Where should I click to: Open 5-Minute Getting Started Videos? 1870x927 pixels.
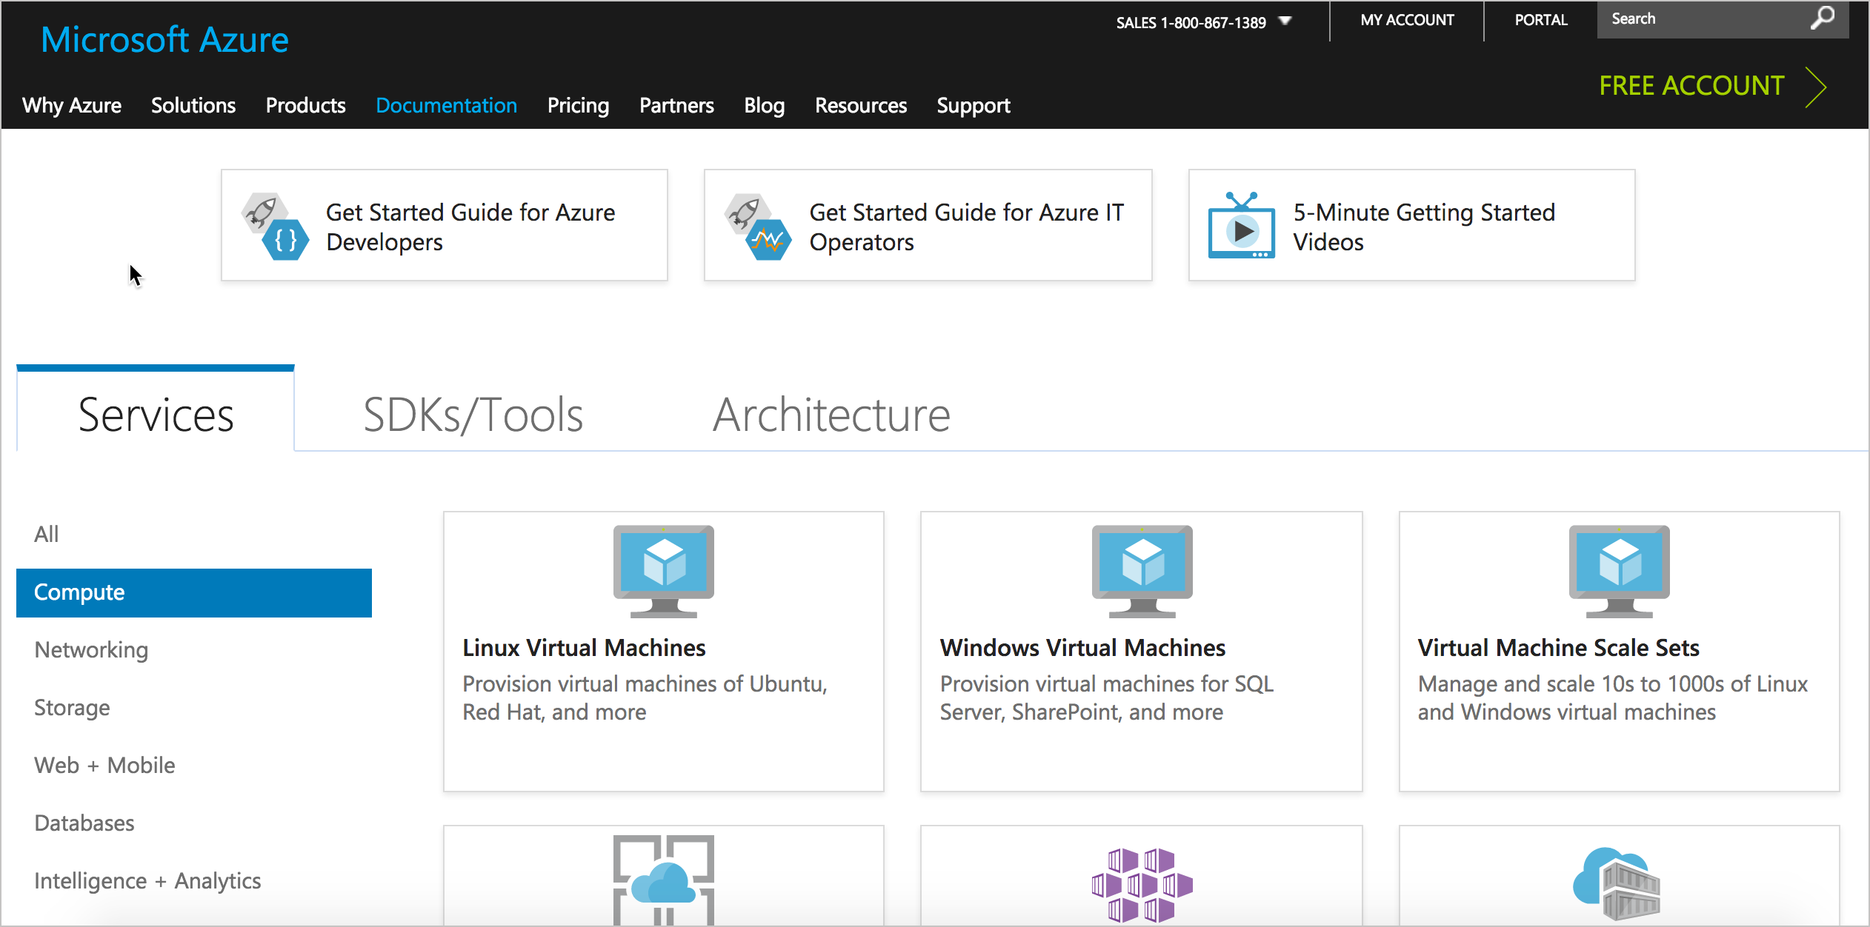1411,225
